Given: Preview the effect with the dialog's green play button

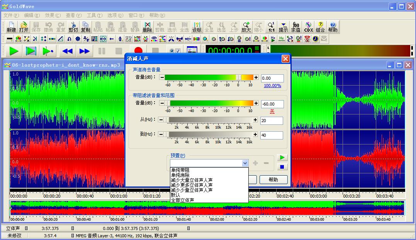Looking at the screenshot, I should pos(282,158).
